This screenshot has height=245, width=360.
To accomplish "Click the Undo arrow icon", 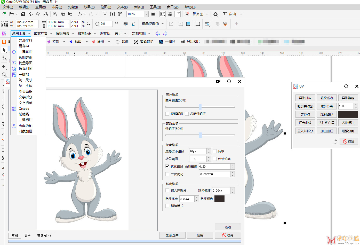I will click(x=79, y=14).
